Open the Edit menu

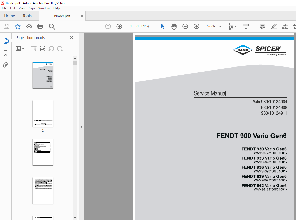pos(13,8)
